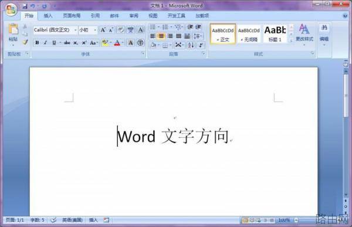Image resolution: width=352 pixels, height=227 pixels.
Task: Click the Decrease Indent icon
Action: pyautogui.click(x=190, y=27)
